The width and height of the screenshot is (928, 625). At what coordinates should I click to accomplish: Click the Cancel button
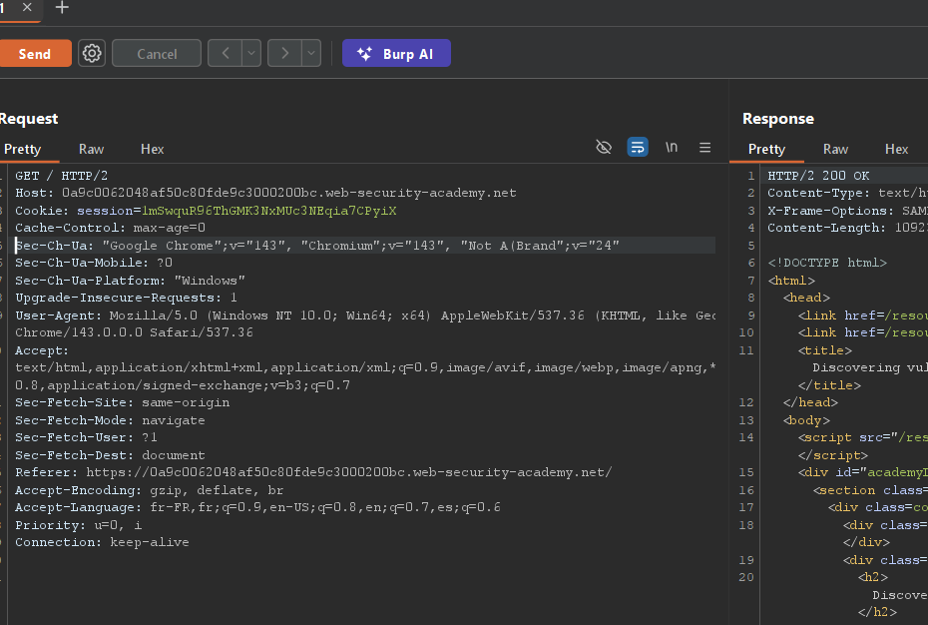pyautogui.click(x=157, y=54)
